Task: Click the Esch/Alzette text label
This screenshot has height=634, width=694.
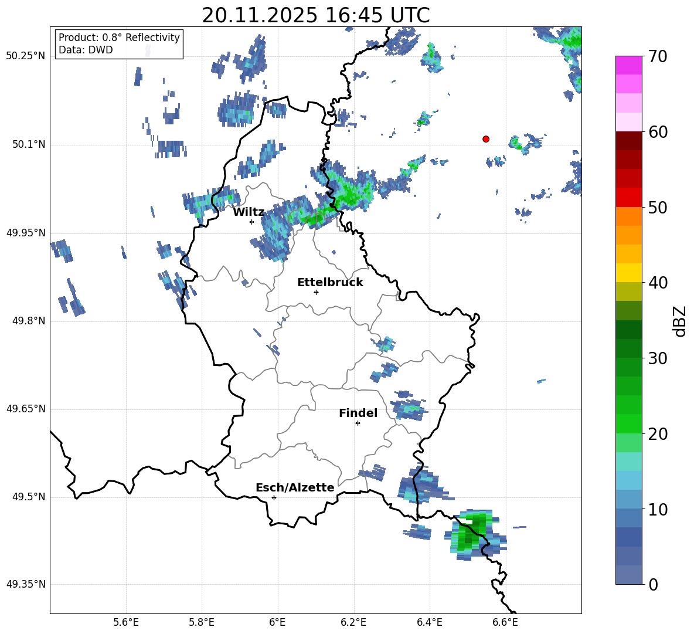Action: pos(295,487)
